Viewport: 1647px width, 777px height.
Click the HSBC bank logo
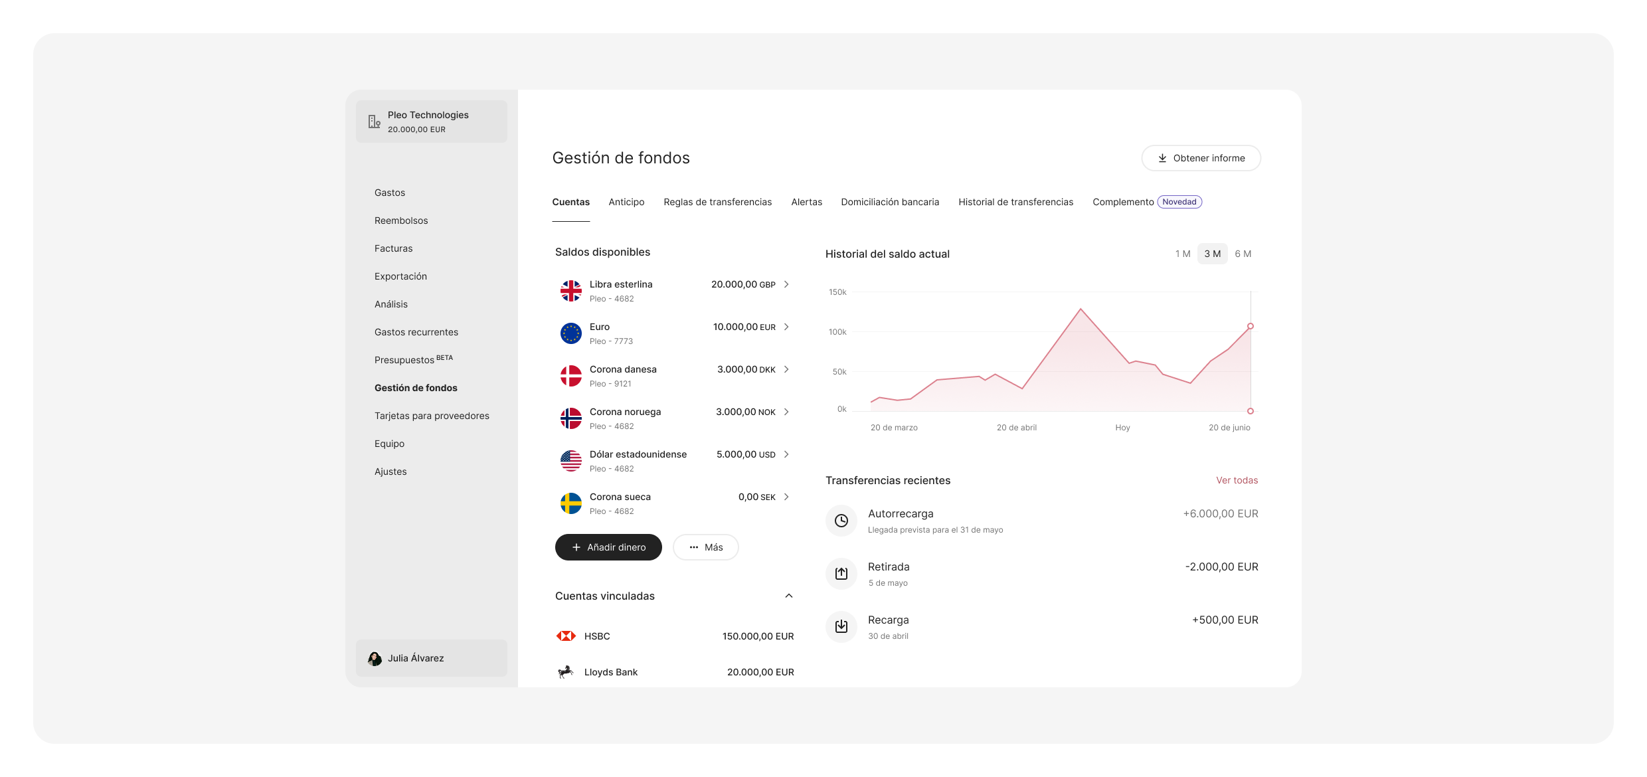(x=566, y=636)
